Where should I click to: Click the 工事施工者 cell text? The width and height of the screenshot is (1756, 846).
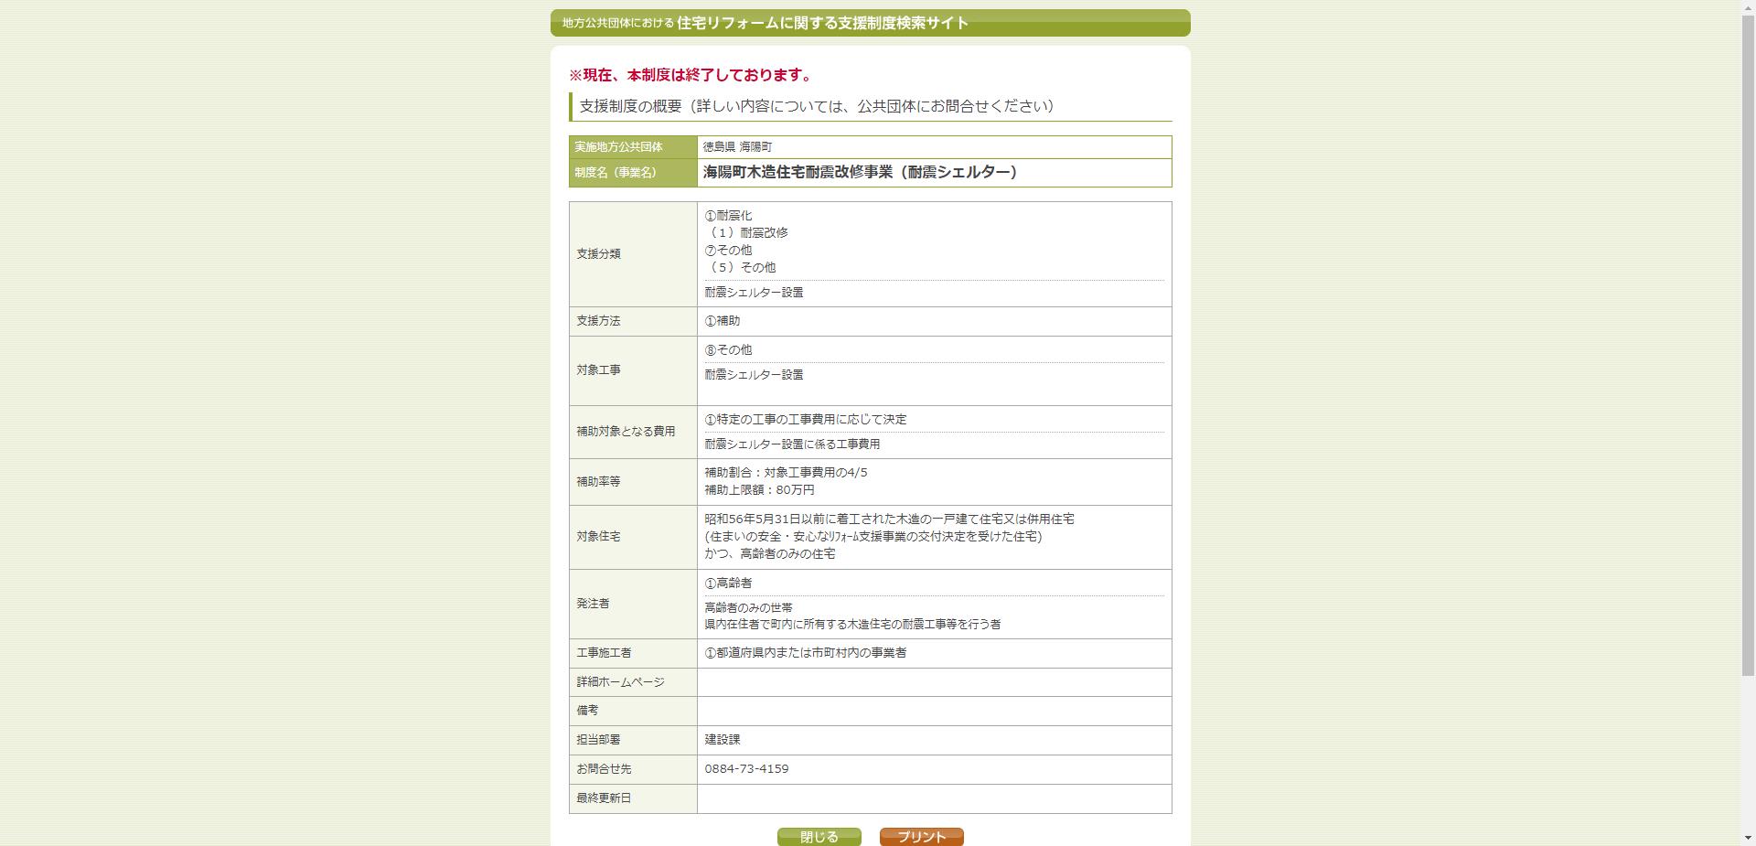805,653
